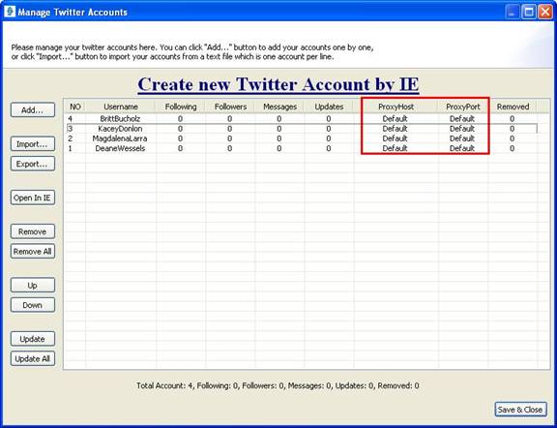Click the Update All button

click(33, 359)
